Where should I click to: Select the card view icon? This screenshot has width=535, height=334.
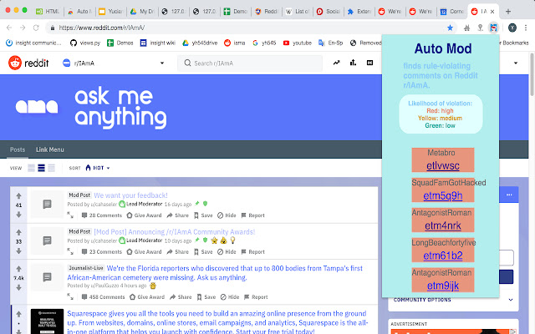pyautogui.click(x=31, y=168)
